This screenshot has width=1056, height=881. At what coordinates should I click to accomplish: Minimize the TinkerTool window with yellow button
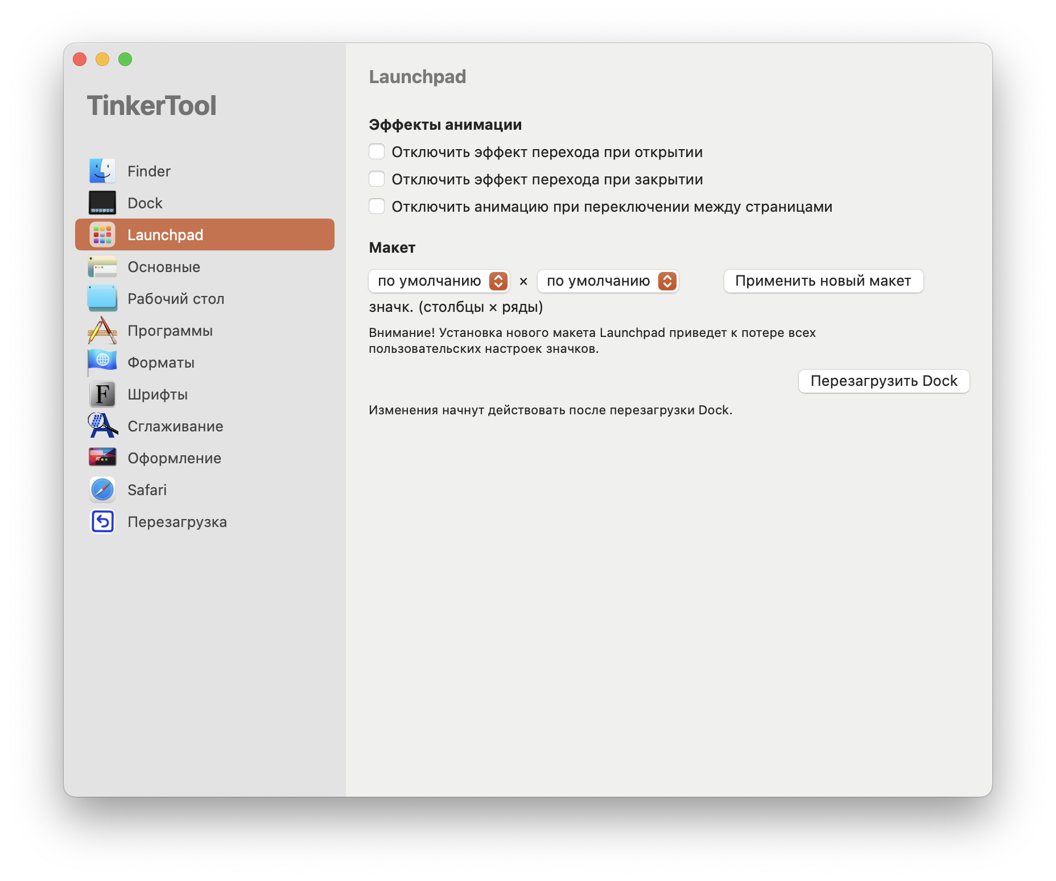pyautogui.click(x=102, y=59)
